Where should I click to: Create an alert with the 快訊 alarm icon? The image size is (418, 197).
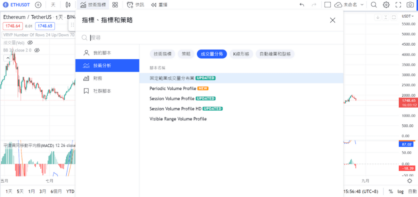point(135,5)
